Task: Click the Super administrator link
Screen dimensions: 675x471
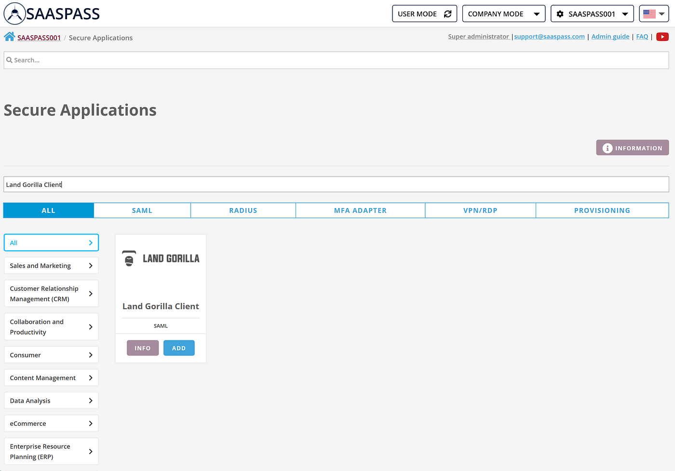Action: click(479, 37)
